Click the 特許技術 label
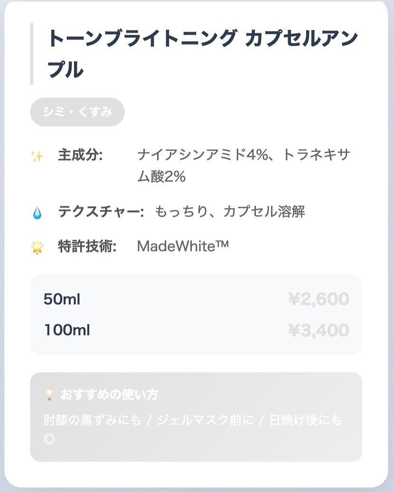Screen dimensions: 394x492 point(87,246)
